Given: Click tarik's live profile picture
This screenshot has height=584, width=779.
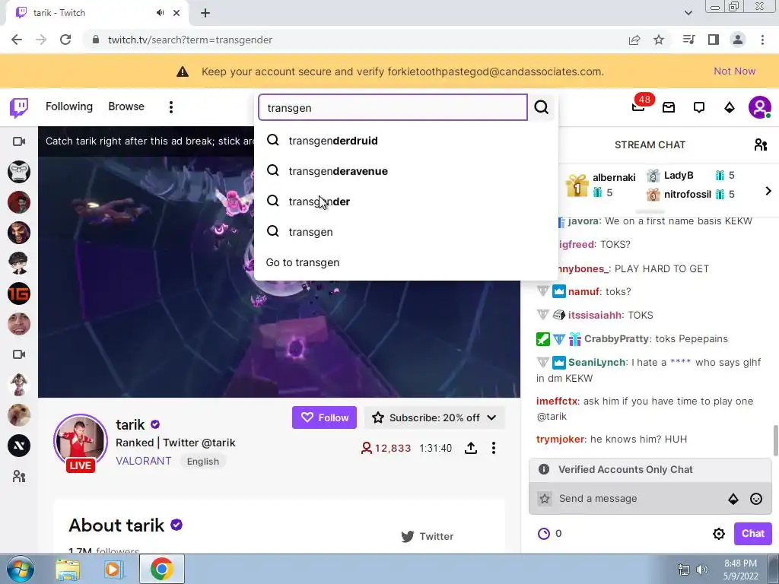Looking at the screenshot, I should coord(81,441).
